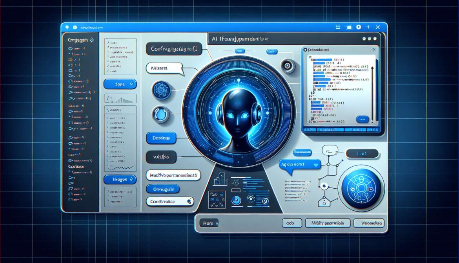The width and height of the screenshot is (459, 263).
Task: Open the blue Sppe dropdown
Action: pos(120,84)
